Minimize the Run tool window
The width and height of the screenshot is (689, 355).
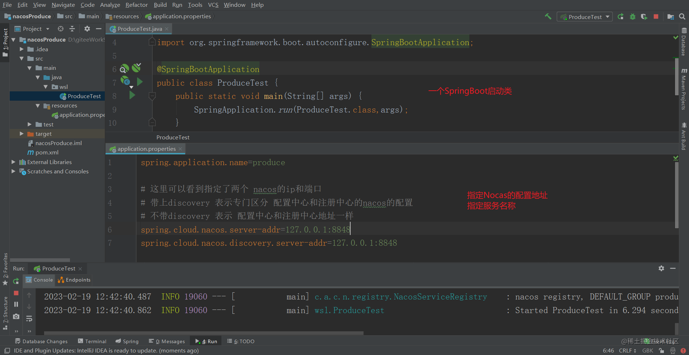pyautogui.click(x=673, y=268)
